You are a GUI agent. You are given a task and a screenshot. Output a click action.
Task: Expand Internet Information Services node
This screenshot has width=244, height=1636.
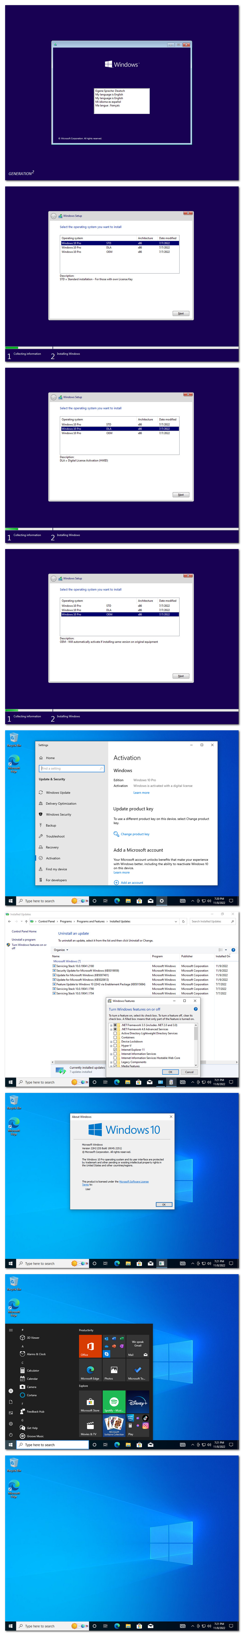click(111, 1054)
